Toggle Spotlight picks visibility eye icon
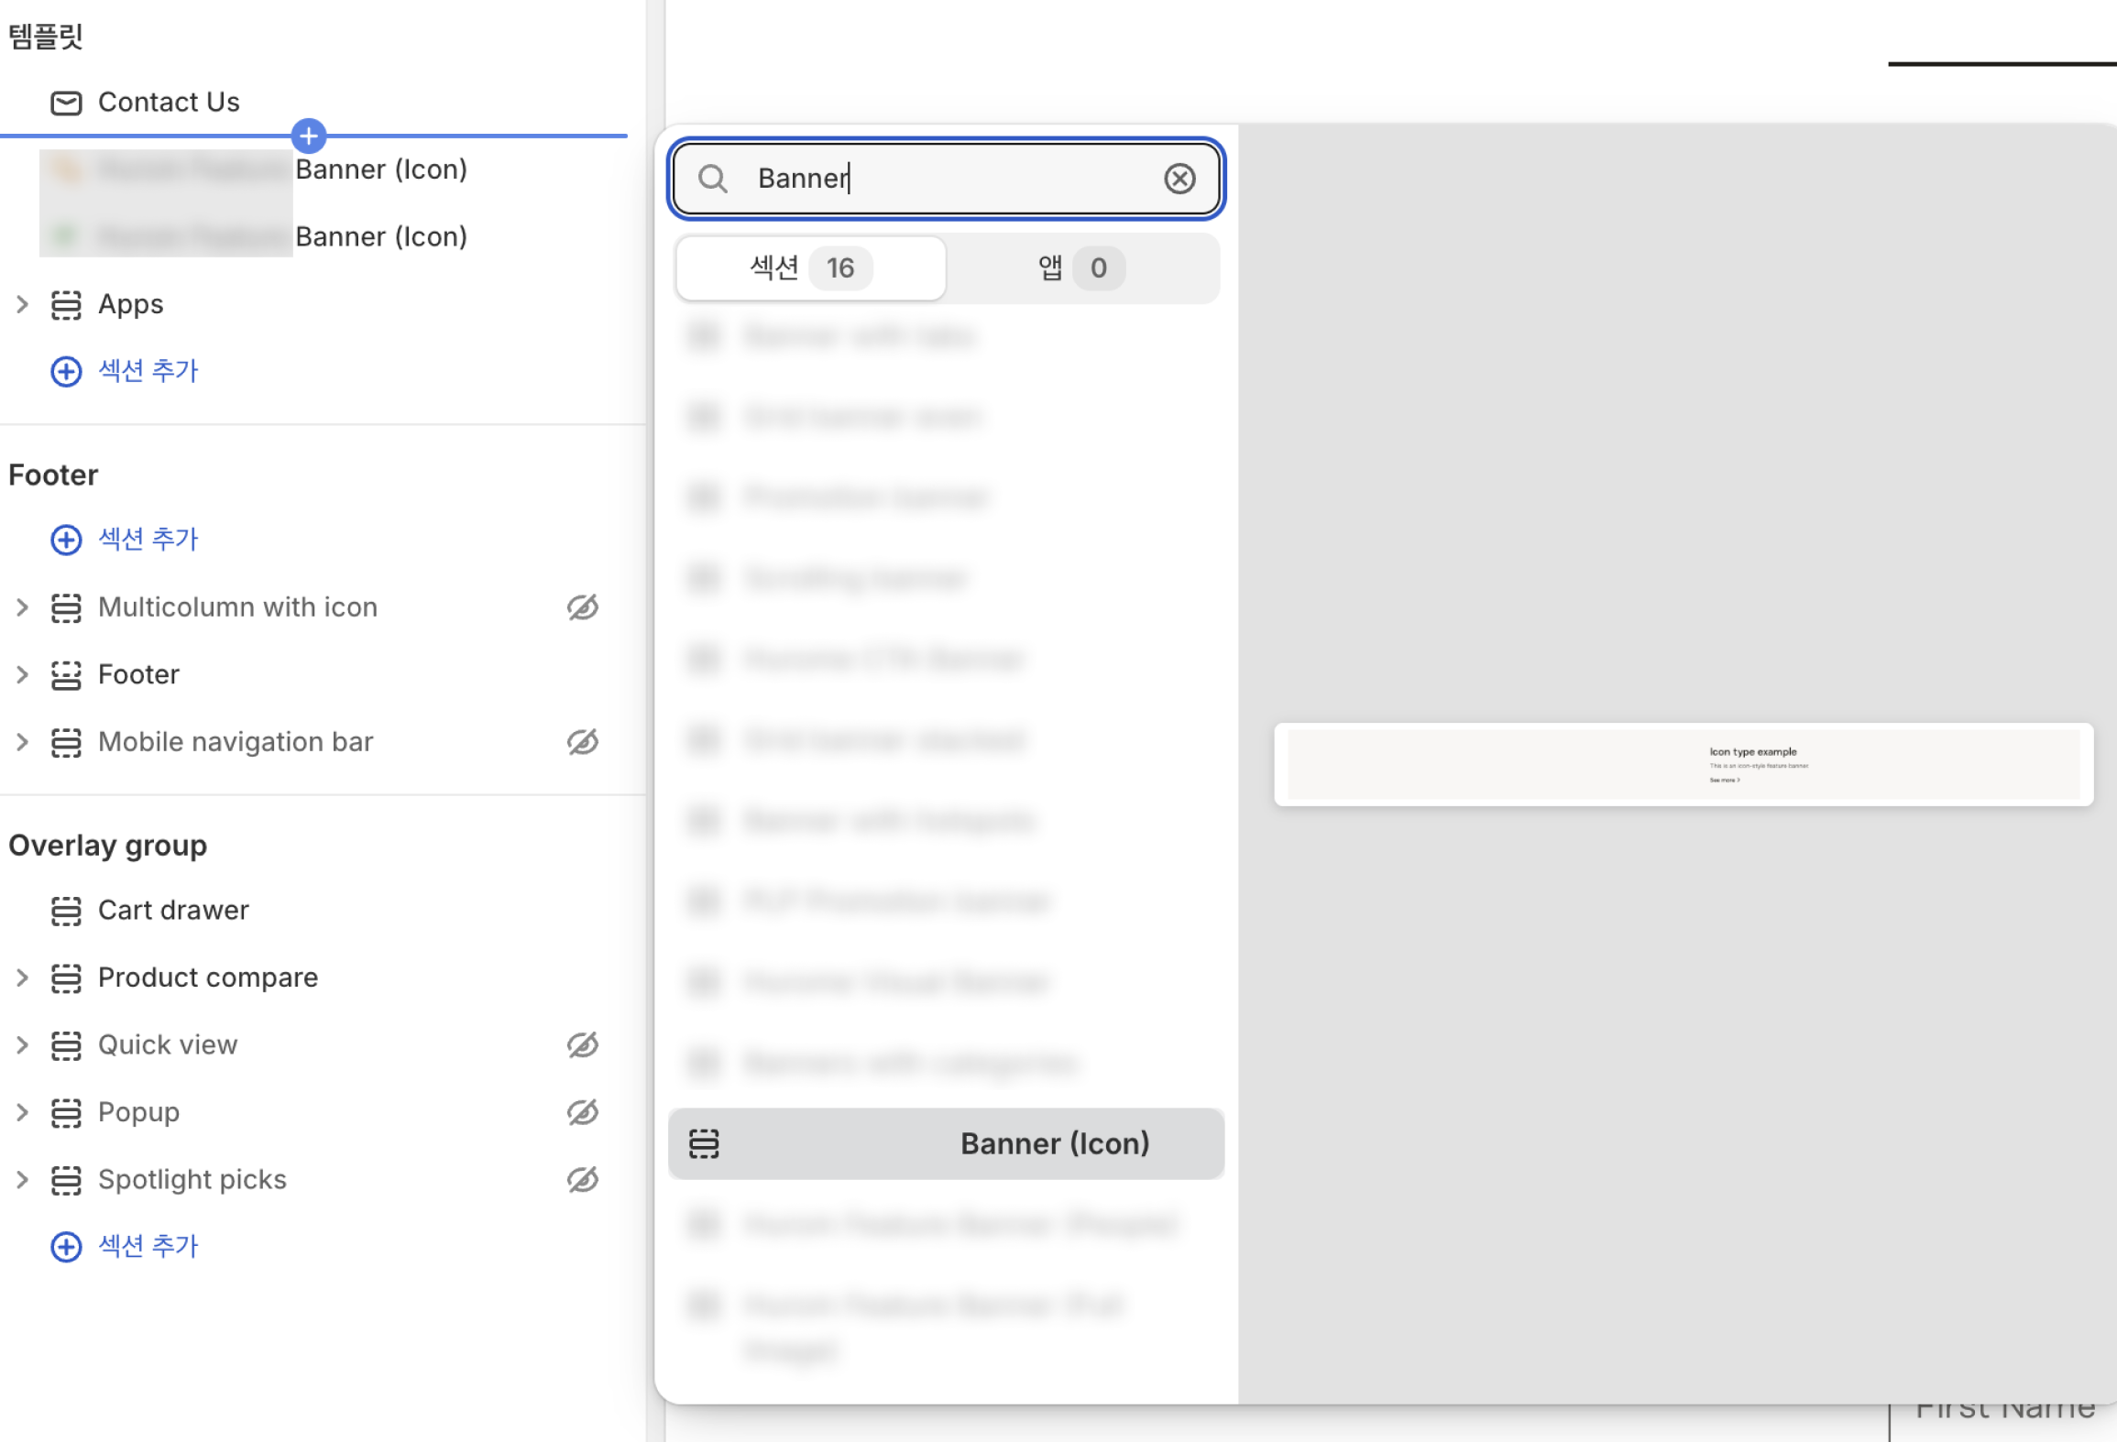The height and width of the screenshot is (1442, 2117). (583, 1180)
